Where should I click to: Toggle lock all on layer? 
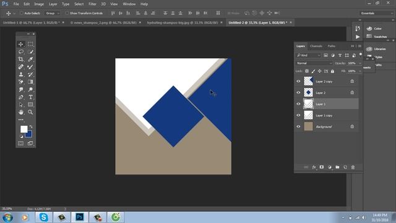click(x=333, y=71)
